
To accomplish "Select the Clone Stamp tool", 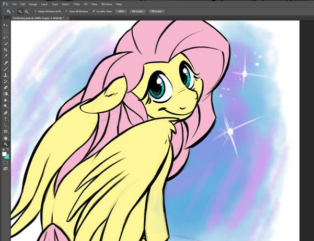I will tap(5, 75).
